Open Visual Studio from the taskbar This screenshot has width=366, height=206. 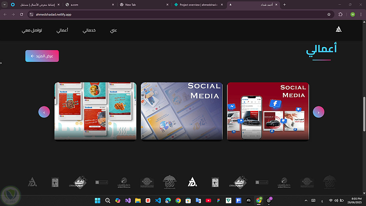tap(128, 201)
